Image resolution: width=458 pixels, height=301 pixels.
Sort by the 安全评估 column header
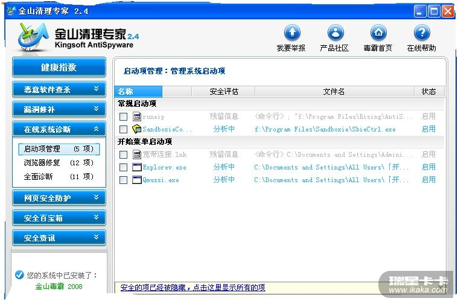click(224, 92)
